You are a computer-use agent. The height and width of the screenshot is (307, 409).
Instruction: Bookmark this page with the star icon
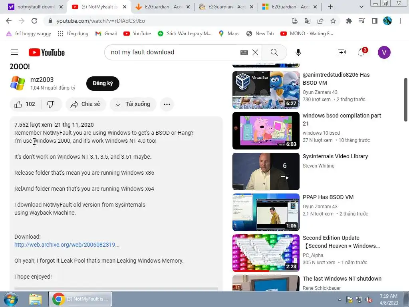(x=333, y=21)
